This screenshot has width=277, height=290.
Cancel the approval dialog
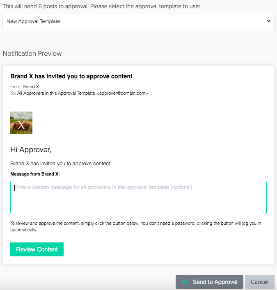coord(260,282)
